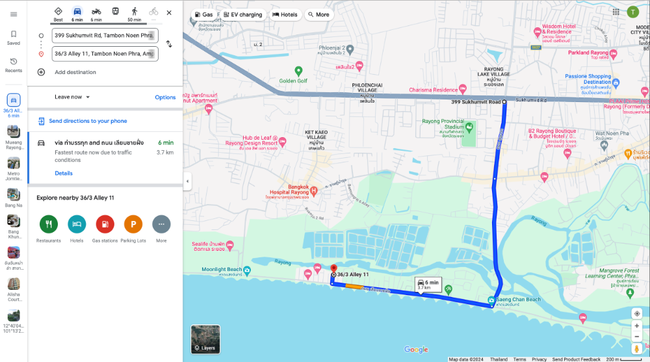Viewport: 650px width, 362px height.
Task: Open recent 36/3 All... directions item
Action: pos(13,105)
